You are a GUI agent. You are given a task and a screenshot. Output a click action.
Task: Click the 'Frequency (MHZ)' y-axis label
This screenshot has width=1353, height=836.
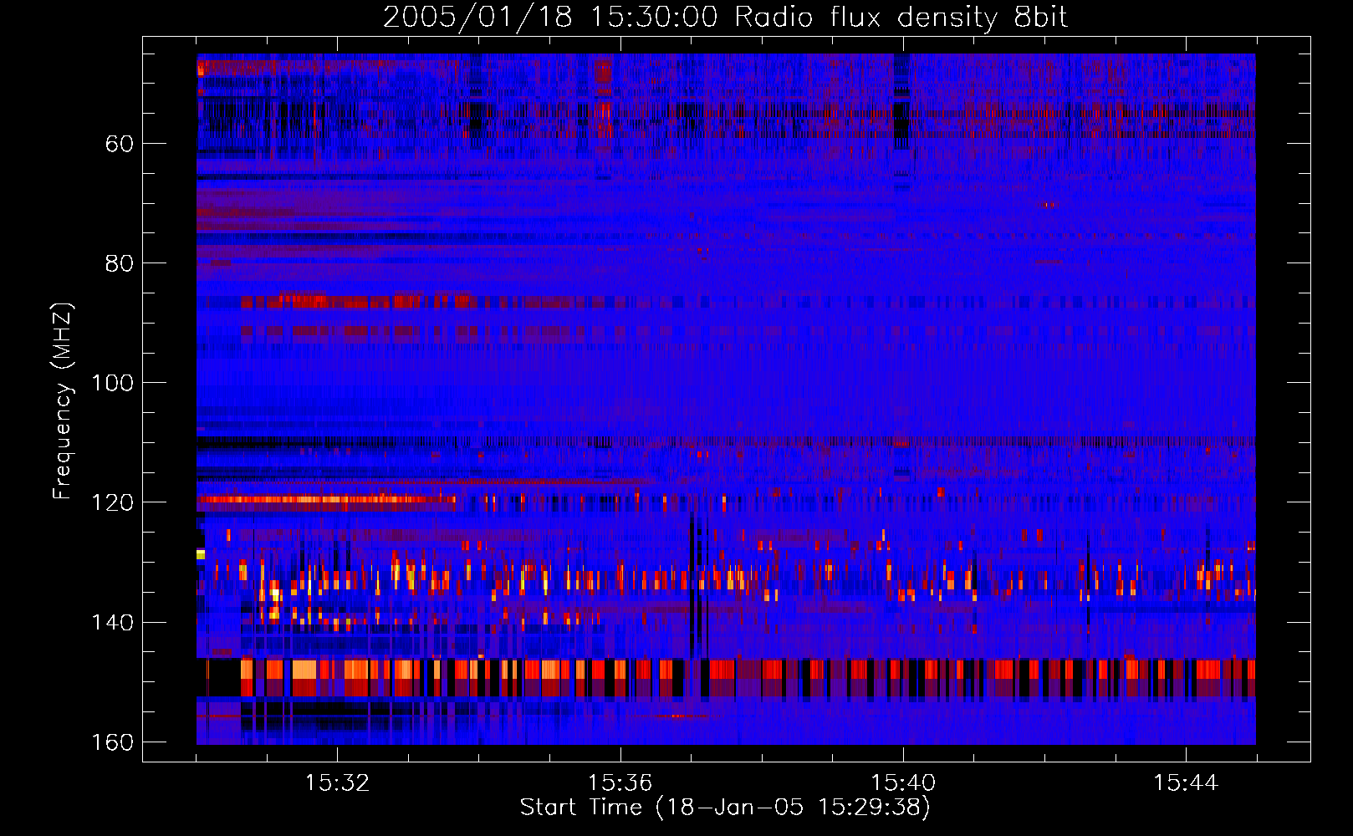pos(63,401)
